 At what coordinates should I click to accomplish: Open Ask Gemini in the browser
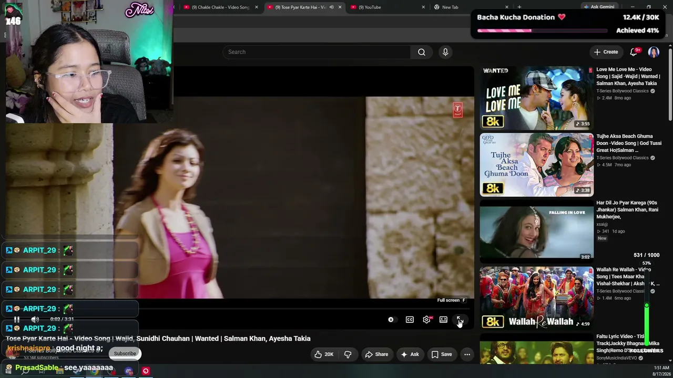[599, 7]
